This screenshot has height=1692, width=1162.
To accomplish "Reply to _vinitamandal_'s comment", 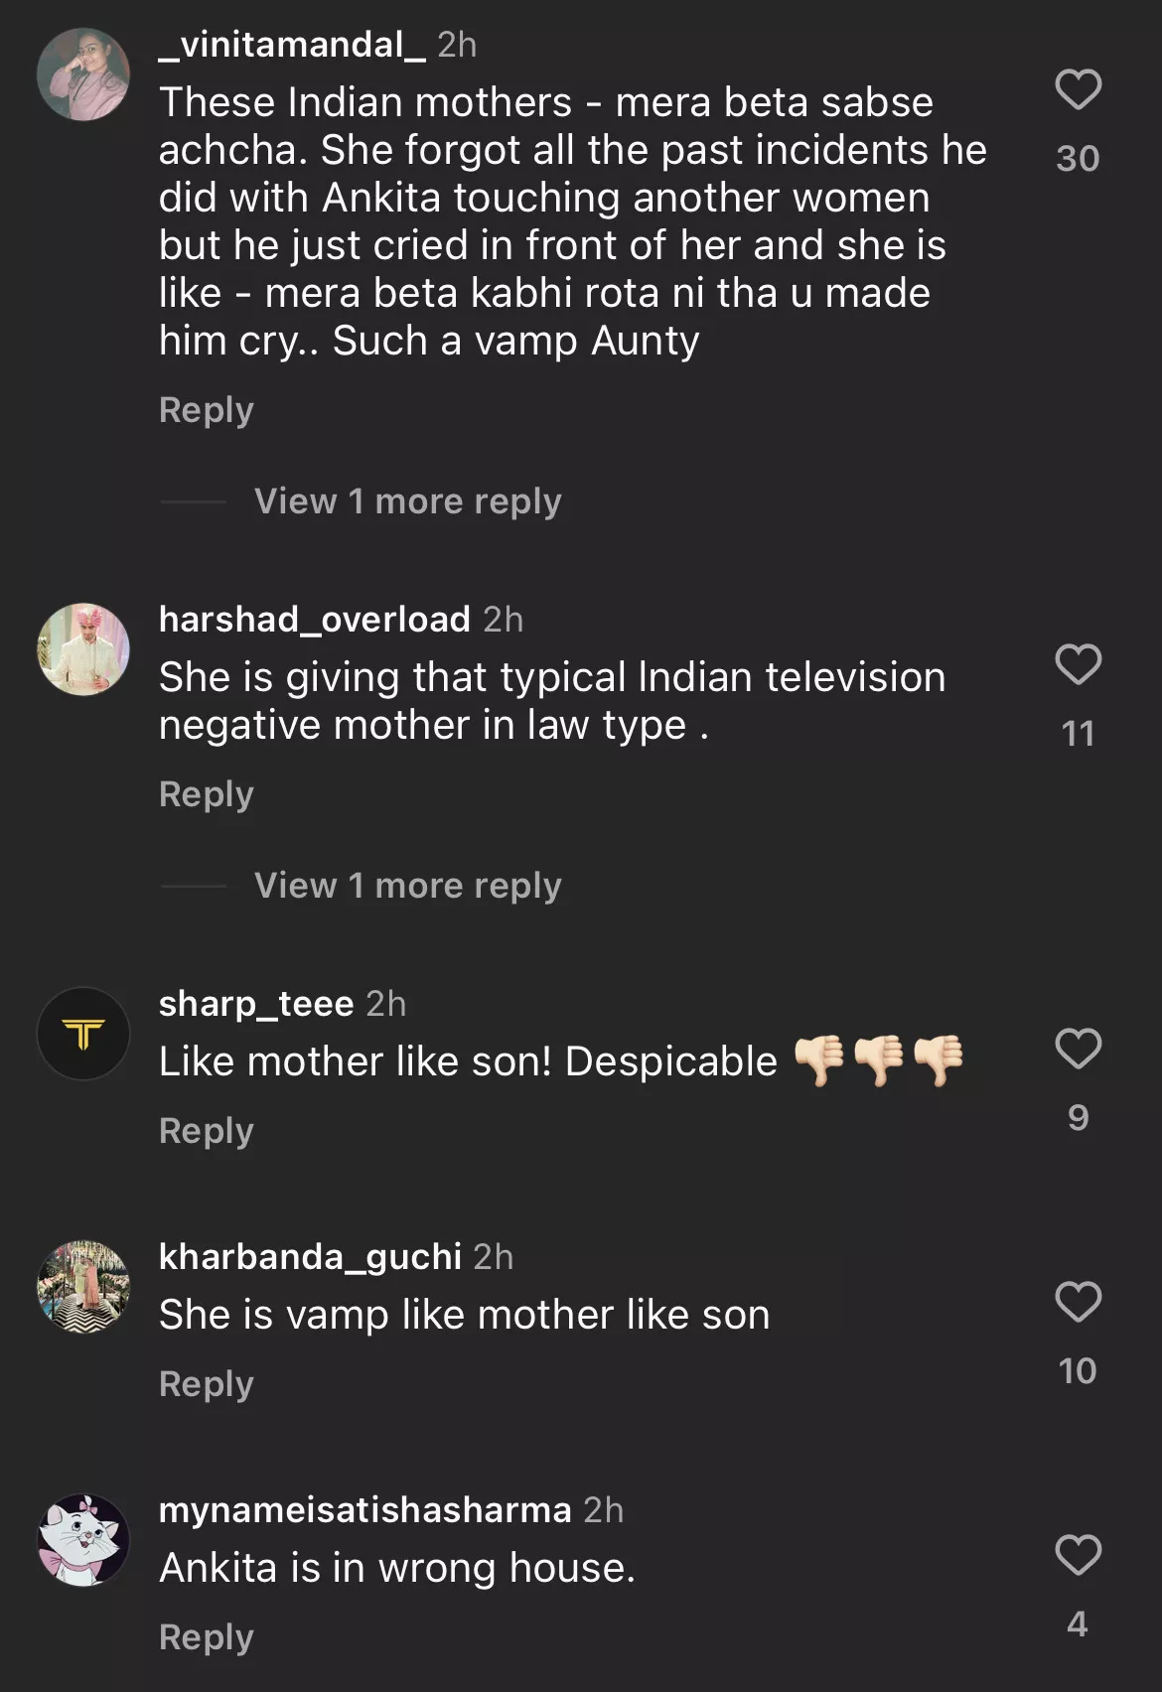I will (207, 410).
